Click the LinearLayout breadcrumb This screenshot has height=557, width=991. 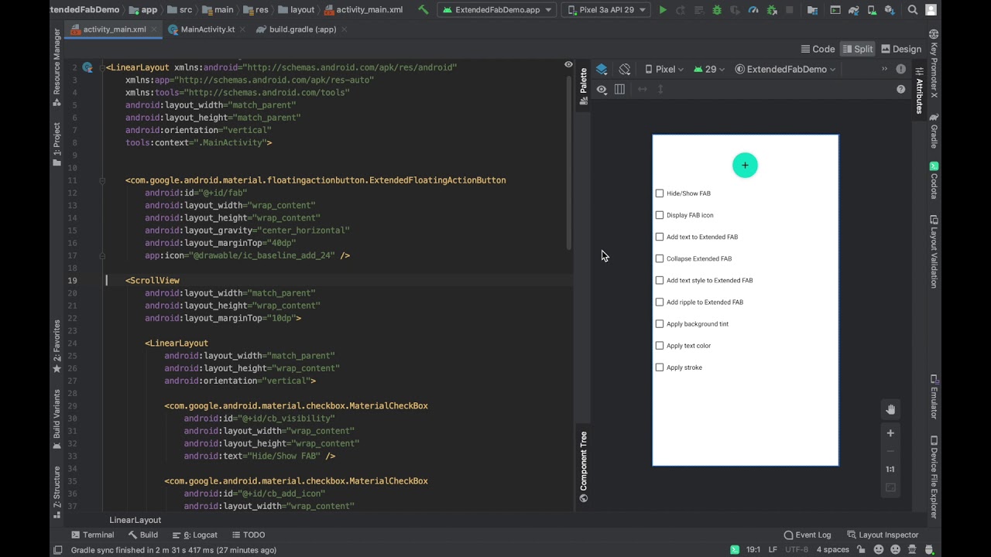[135, 520]
